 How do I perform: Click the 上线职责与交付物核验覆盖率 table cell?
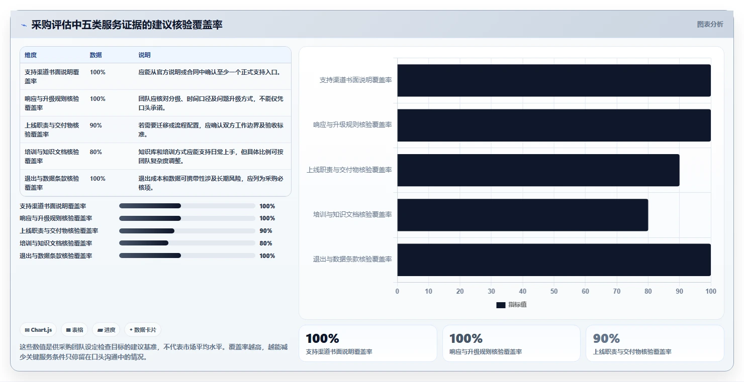(x=52, y=130)
